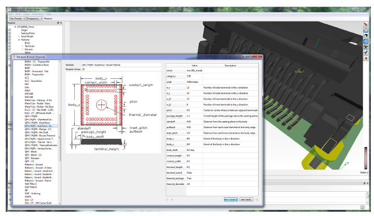Click the zoom magnifier icon in right toolbar
Viewport: 374px width, 216px height.
(366, 53)
